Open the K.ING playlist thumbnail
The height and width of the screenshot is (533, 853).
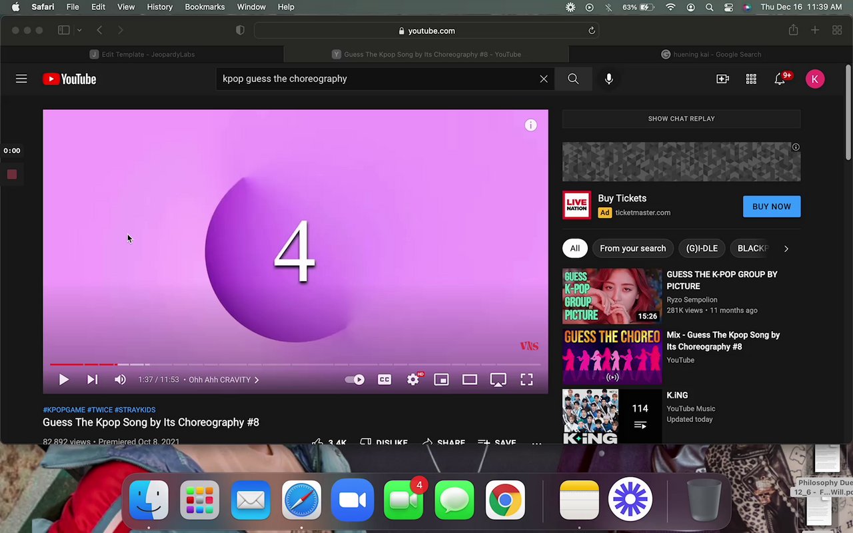[x=612, y=416]
